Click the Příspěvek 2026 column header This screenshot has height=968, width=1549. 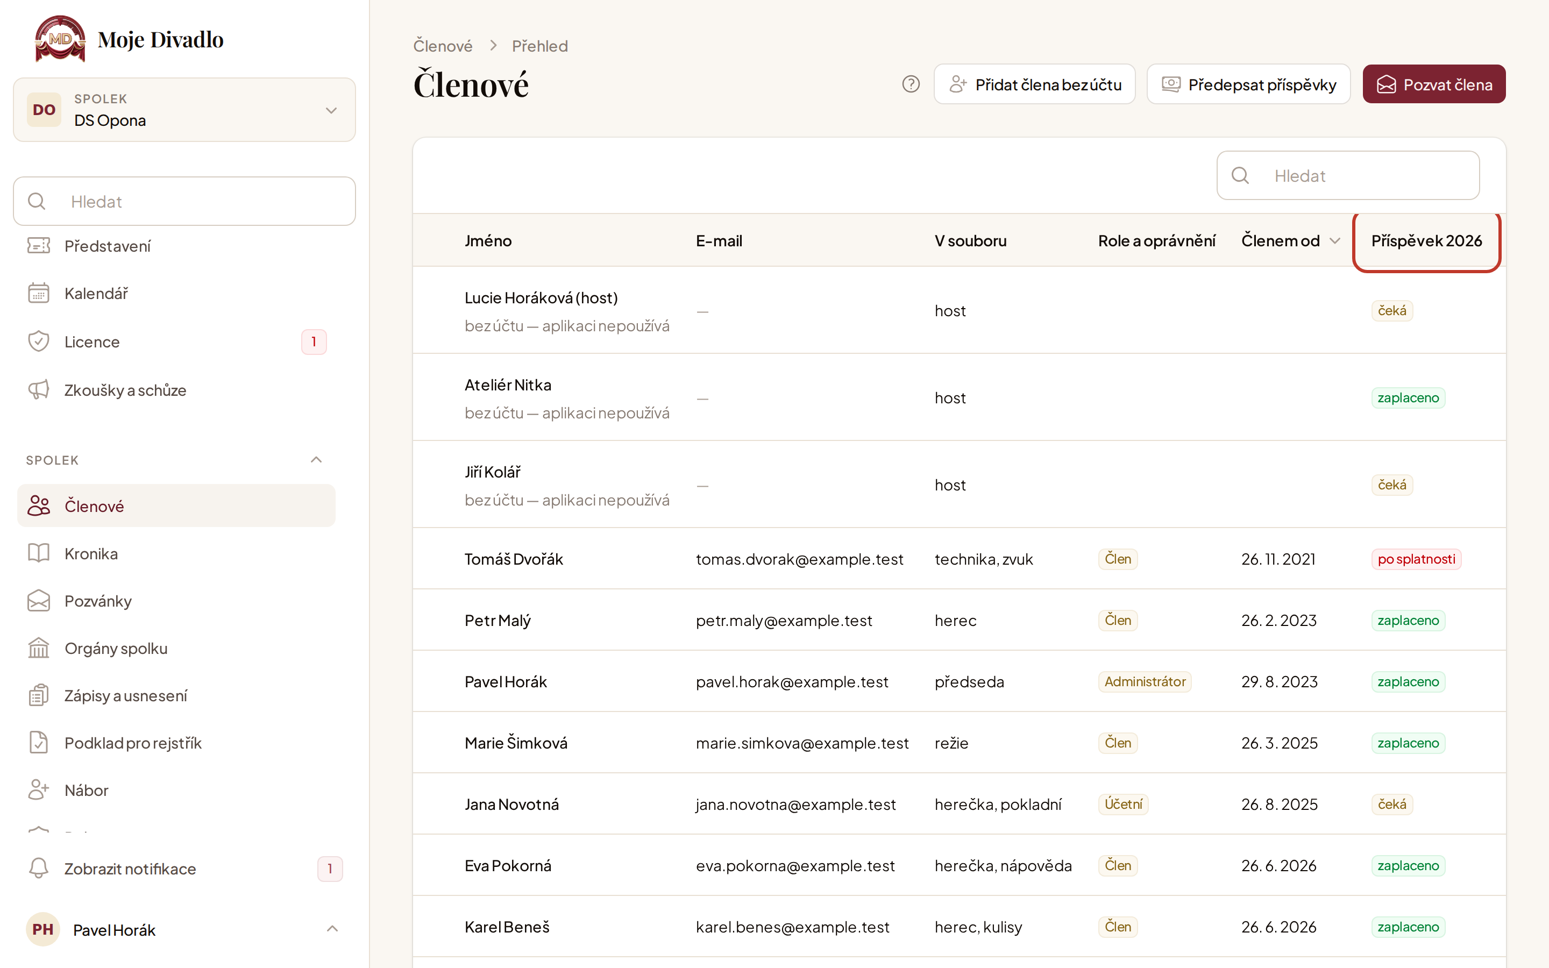[x=1427, y=241]
